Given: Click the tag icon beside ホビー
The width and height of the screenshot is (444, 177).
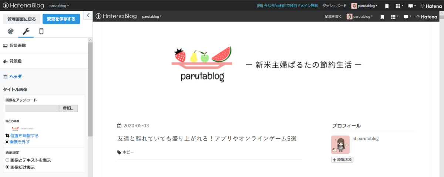Looking at the screenshot, I should (x=119, y=152).
